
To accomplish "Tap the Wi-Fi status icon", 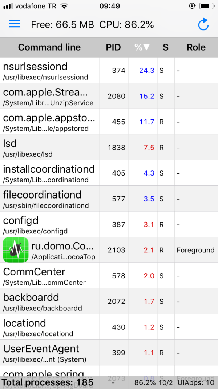I will coord(64,6).
